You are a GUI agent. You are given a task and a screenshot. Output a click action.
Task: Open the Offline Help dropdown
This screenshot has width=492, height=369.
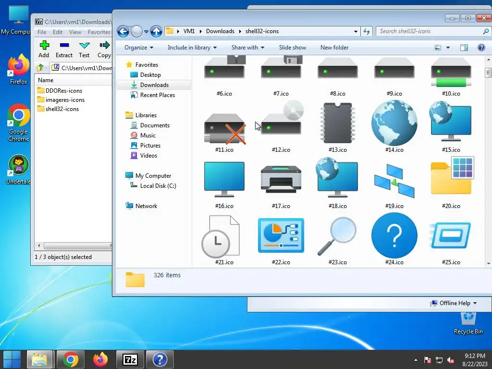tap(454, 303)
